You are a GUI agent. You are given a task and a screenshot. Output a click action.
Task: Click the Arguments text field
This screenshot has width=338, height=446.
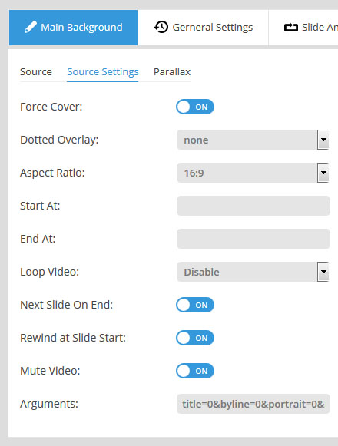253,404
